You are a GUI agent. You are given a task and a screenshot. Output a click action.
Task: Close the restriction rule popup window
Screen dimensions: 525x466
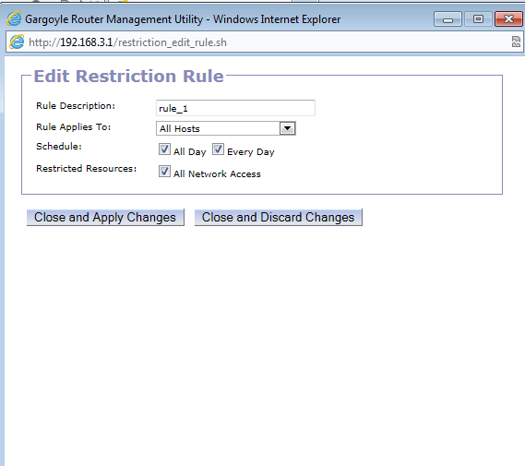click(x=508, y=19)
